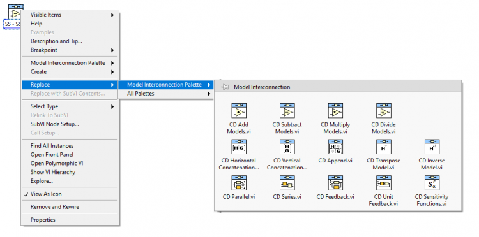
Task: Select CD Transpose Model.vi icon
Action: tap(384, 147)
